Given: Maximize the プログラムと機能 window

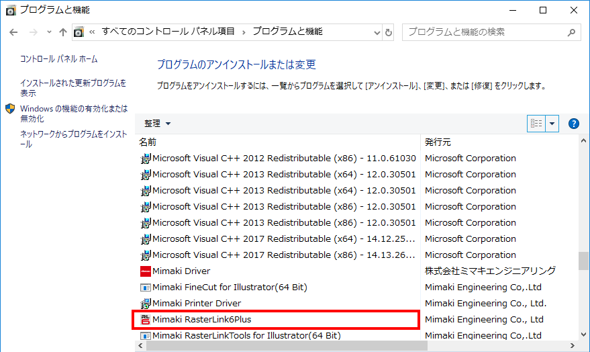Looking at the screenshot, I should (543, 10).
